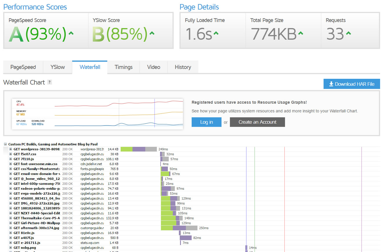The height and width of the screenshot is (252, 383).
Task: Click the B (85%) YSlow grade
Action: (x=120, y=34)
